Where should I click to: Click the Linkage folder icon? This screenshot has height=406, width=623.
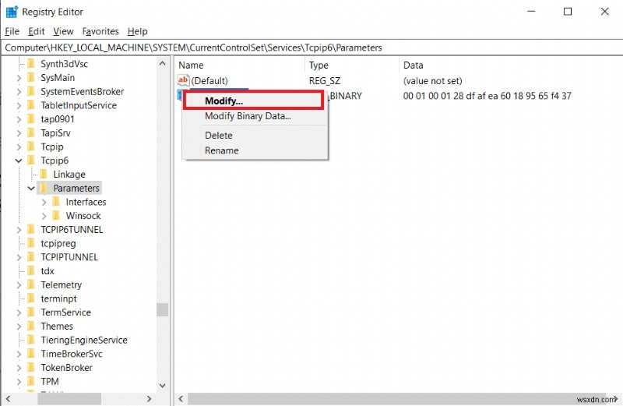pyautogui.click(x=44, y=175)
